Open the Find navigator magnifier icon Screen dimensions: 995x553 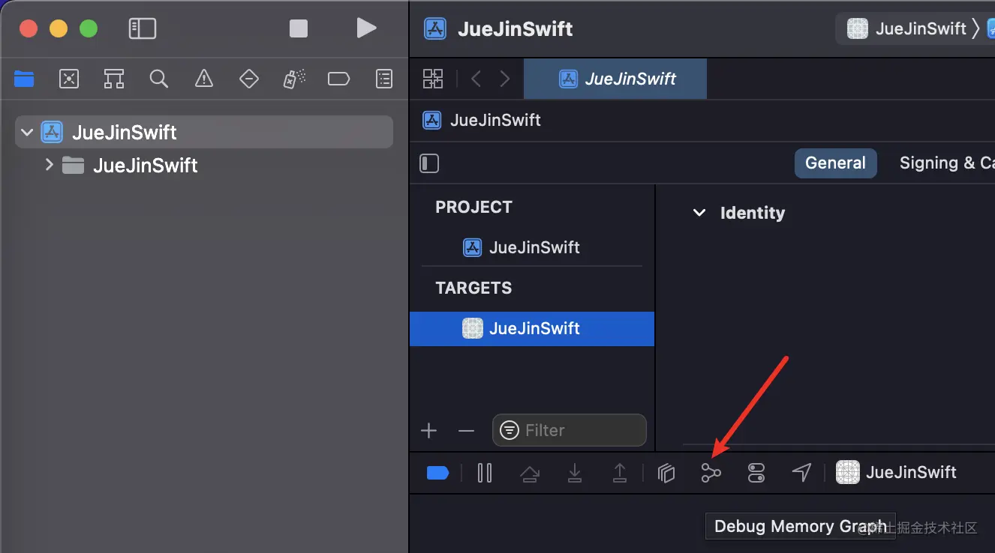tap(158, 78)
